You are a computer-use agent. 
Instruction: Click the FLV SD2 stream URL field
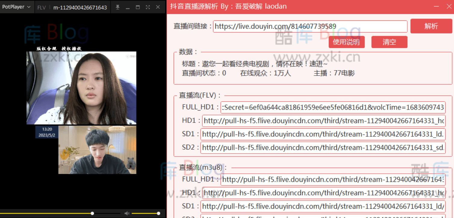tap(323, 148)
